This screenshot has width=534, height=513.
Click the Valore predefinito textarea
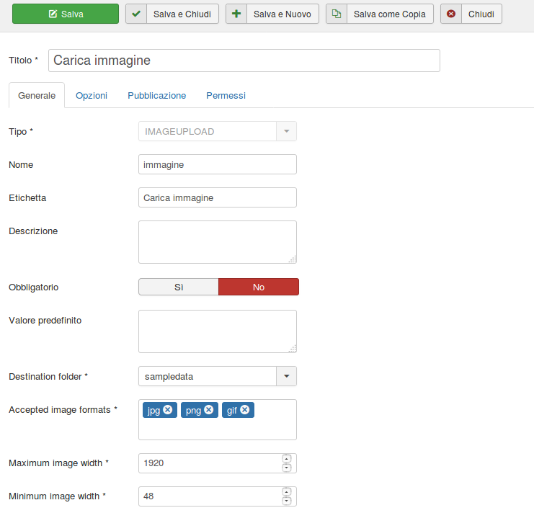pyautogui.click(x=218, y=331)
